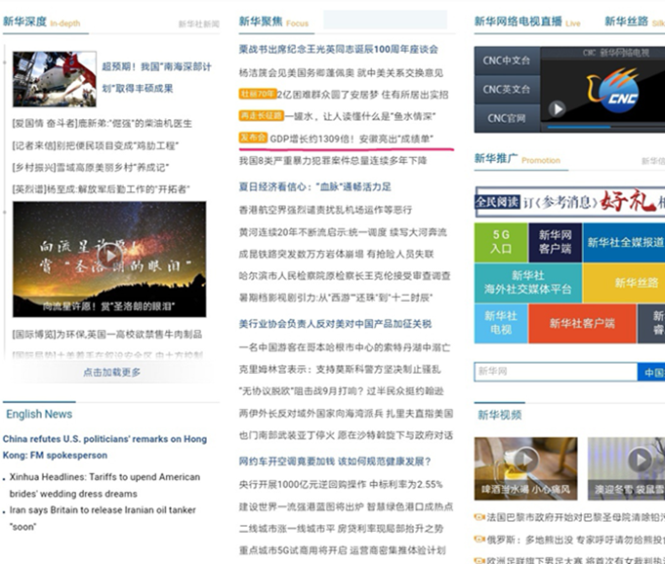The height and width of the screenshot is (564, 665).
Task: Click the 新华社海外社交媒体平台 teal tile
Action: point(528,283)
